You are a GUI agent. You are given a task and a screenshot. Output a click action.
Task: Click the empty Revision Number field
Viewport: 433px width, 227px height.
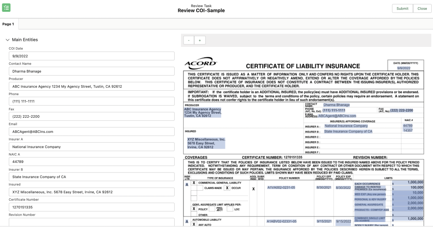(x=91, y=222)
